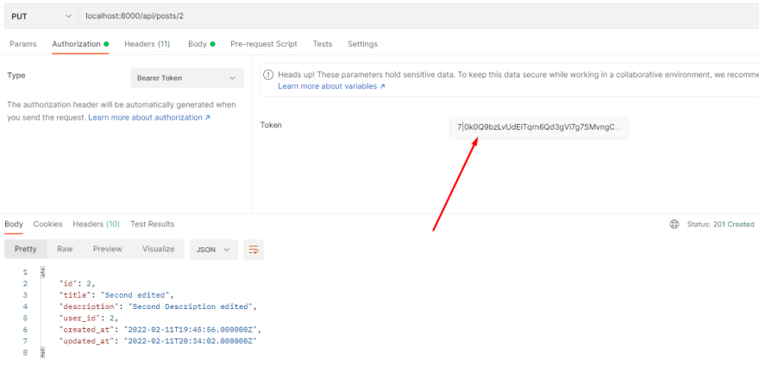
Task: Switch to Test Results tab
Action: pos(153,224)
